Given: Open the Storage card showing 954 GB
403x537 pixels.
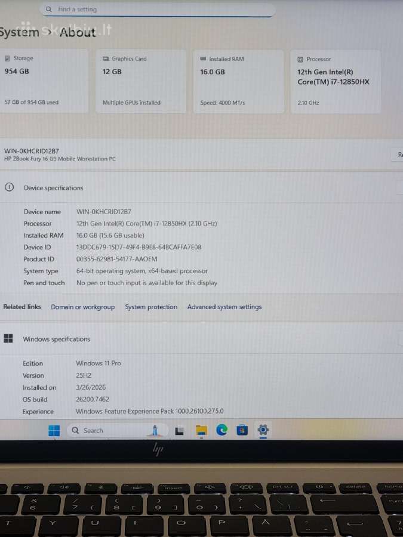Looking at the screenshot, I should coord(44,81).
